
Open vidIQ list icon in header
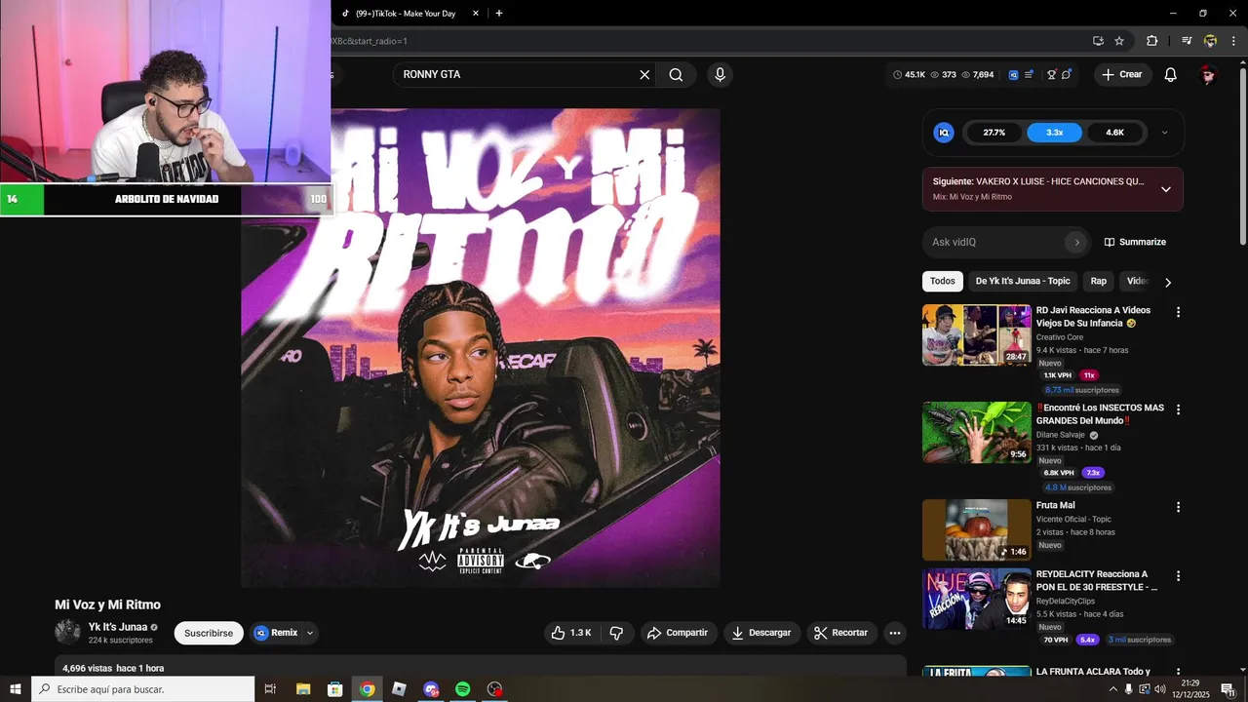tap(1029, 75)
